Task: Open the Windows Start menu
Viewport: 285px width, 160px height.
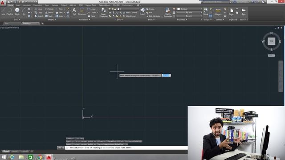Action: (4, 157)
